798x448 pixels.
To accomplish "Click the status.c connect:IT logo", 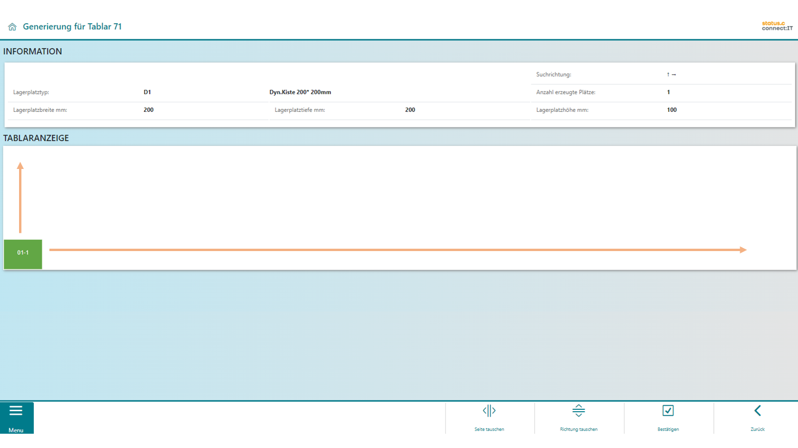I will tap(777, 26).
